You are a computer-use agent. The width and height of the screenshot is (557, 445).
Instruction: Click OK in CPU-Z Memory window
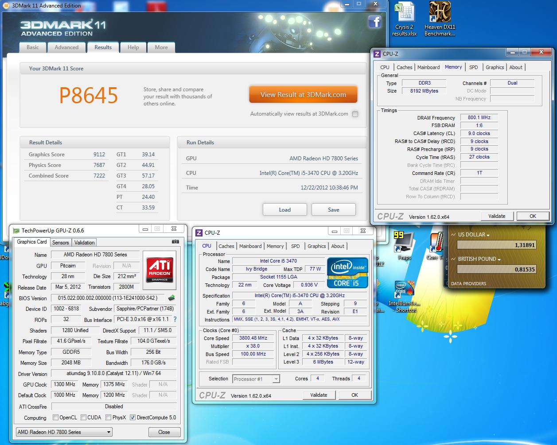533,216
